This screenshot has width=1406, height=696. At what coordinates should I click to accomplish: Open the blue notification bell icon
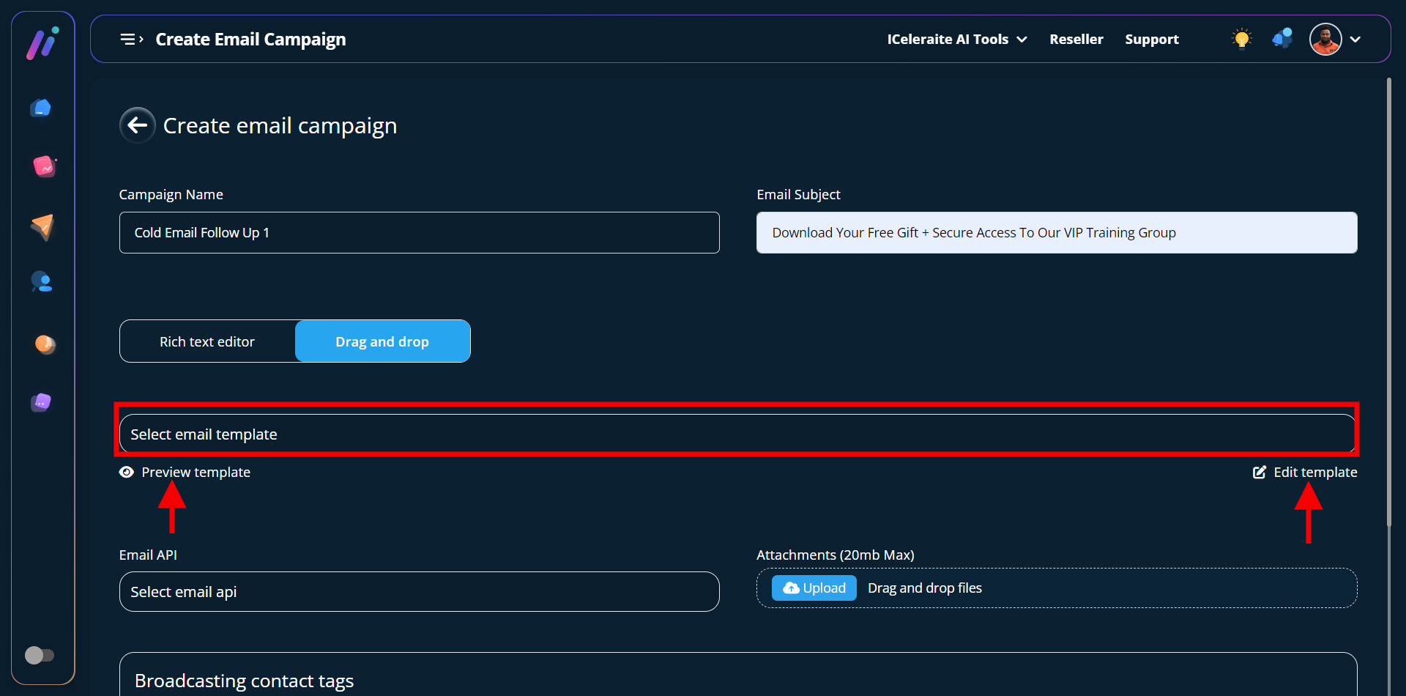[x=1282, y=39]
